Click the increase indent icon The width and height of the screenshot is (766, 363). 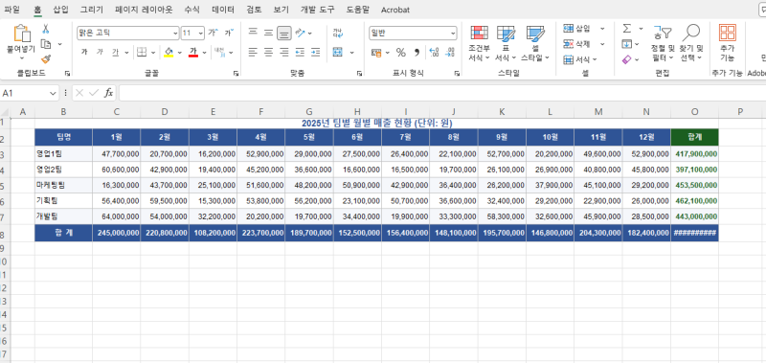[316, 52]
